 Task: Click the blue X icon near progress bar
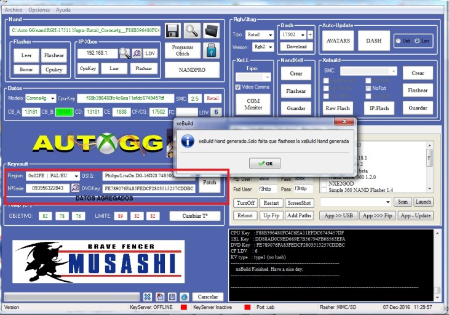147,297
